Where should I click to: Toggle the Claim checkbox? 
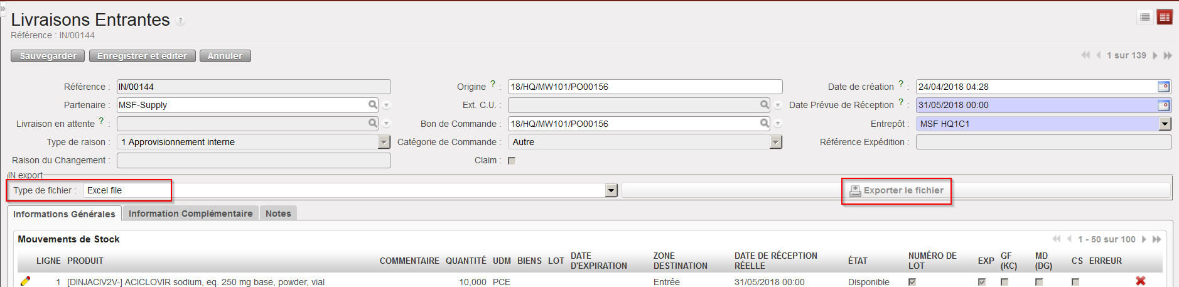coord(512,161)
